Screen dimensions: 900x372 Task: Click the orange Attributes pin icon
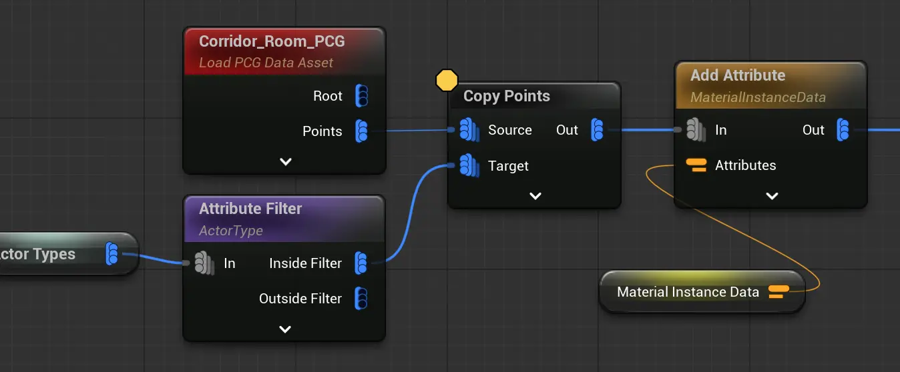click(696, 165)
